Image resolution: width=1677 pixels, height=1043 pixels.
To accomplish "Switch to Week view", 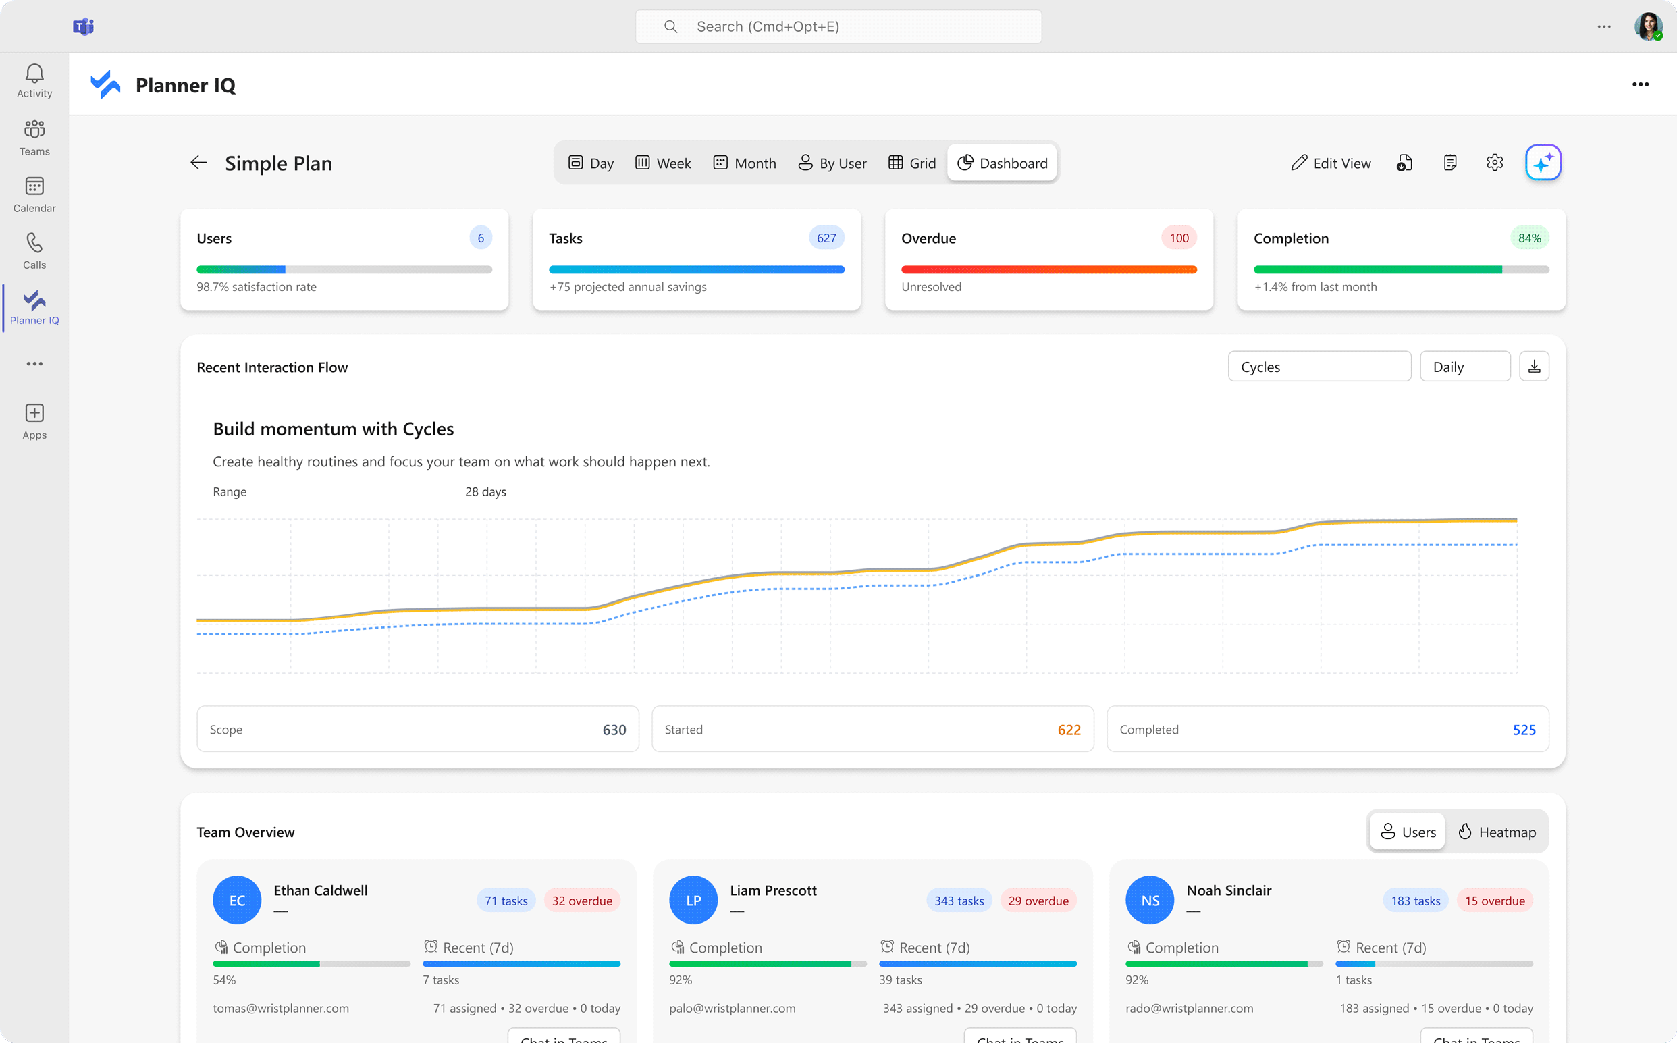I will 662,163.
